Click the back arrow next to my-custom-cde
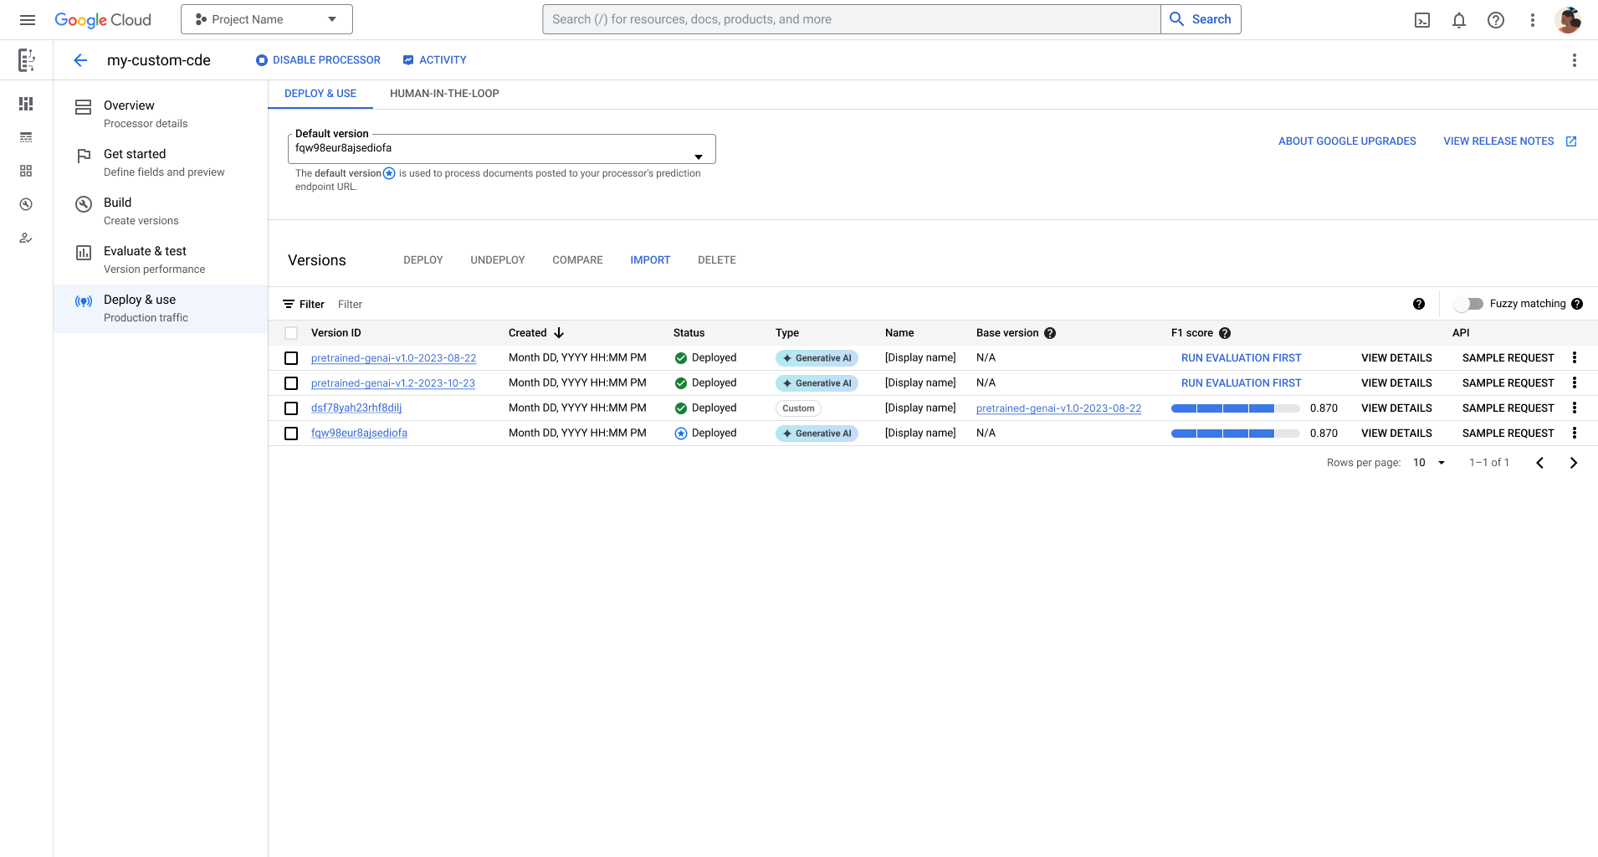The image size is (1598, 857). (79, 59)
